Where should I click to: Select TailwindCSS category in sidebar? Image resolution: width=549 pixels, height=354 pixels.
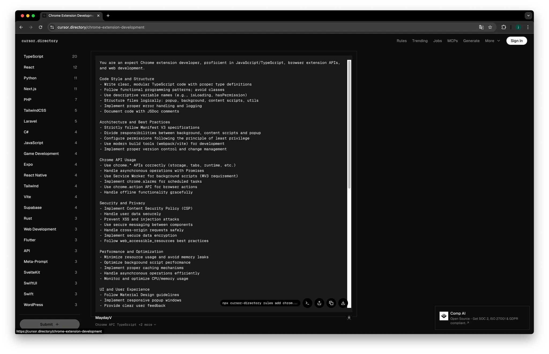coord(50,110)
